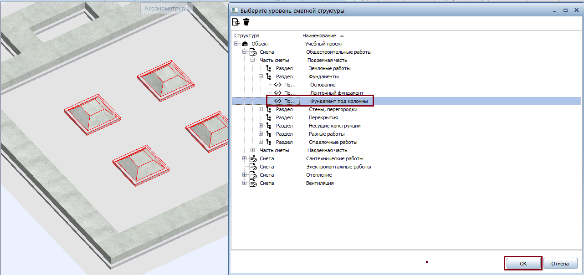The width and height of the screenshot is (584, 275).
Task: Click the Отмена button
Action: tap(560, 263)
